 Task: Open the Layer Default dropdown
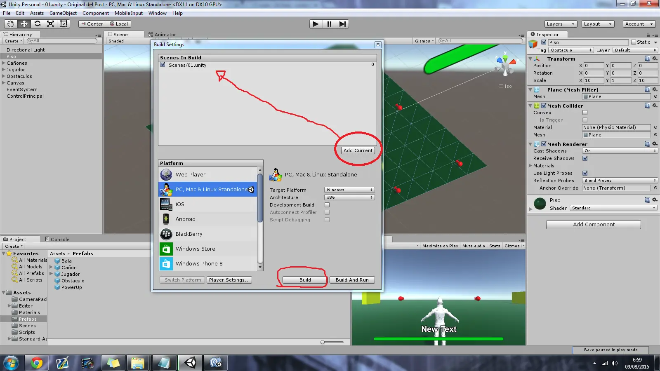(x=635, y=50)
